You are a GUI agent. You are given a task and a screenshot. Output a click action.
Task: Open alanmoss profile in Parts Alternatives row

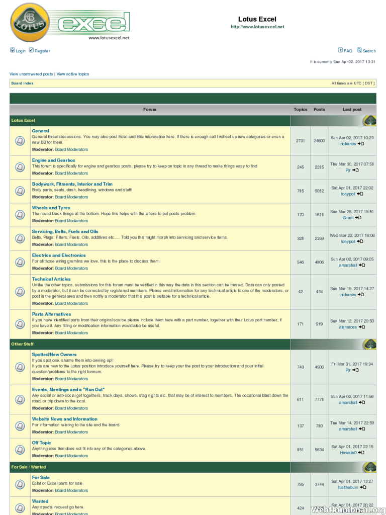(348, 327)
